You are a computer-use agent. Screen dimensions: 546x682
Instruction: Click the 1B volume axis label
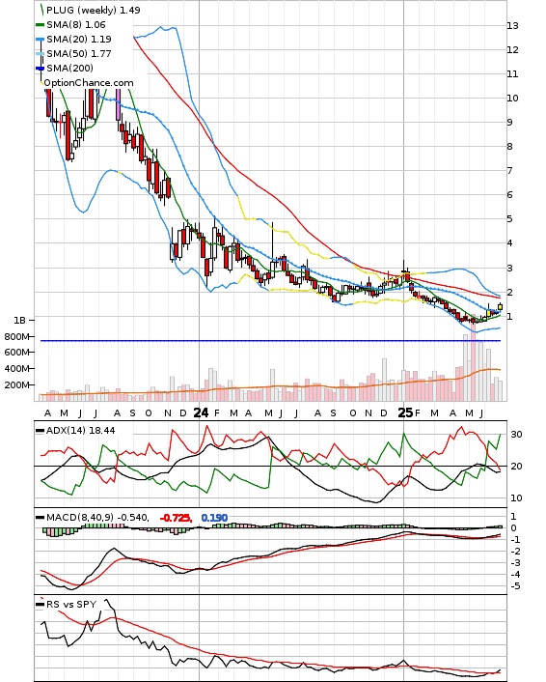click(19, 321)
